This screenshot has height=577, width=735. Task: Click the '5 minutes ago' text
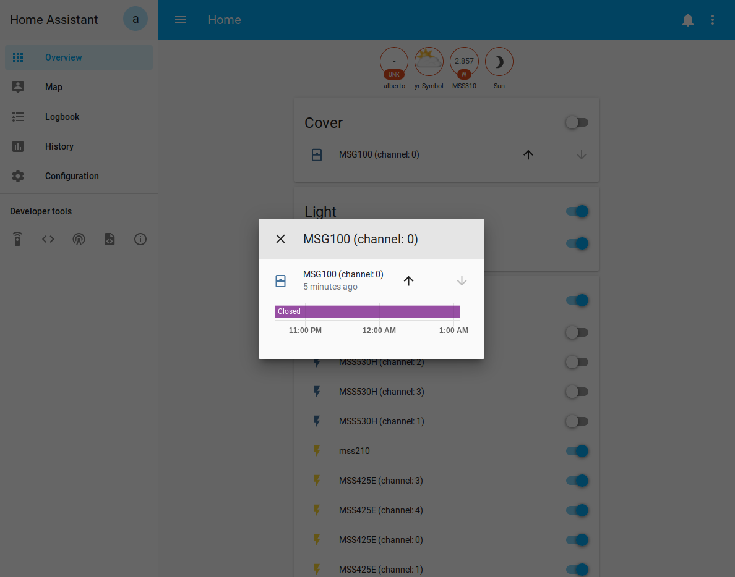[330, 287]
